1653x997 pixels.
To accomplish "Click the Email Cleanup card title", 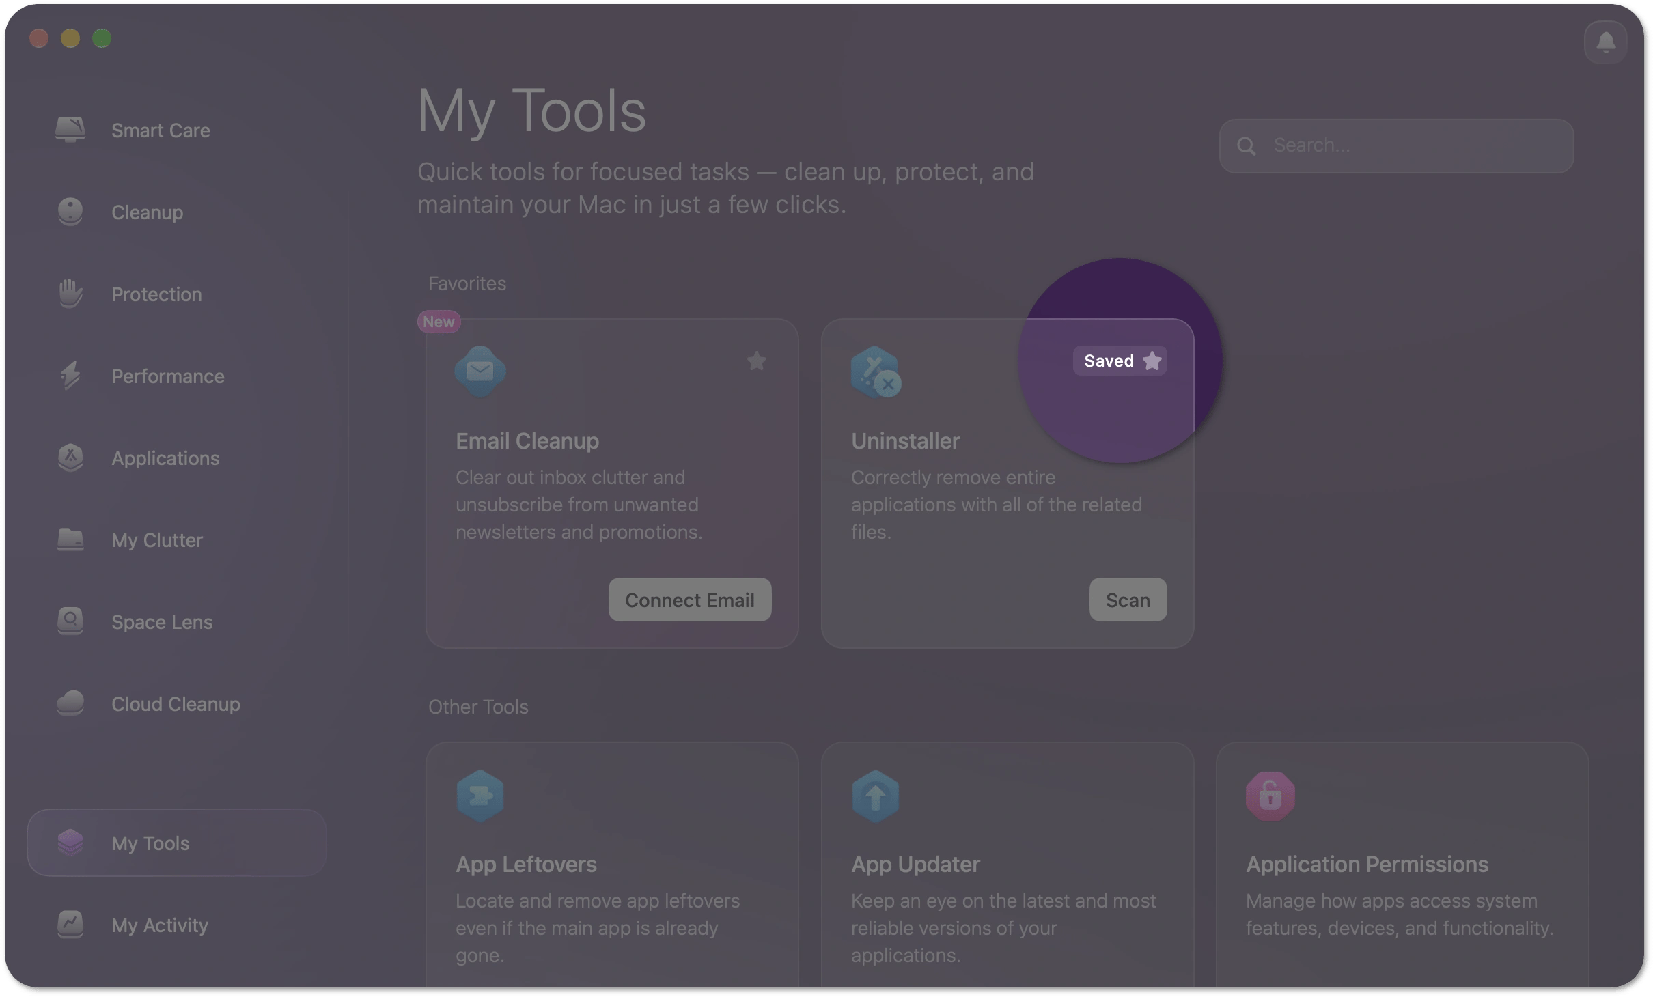I will click(527, 440).
